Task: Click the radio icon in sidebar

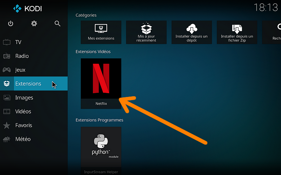Action: (x=7, y=56)
